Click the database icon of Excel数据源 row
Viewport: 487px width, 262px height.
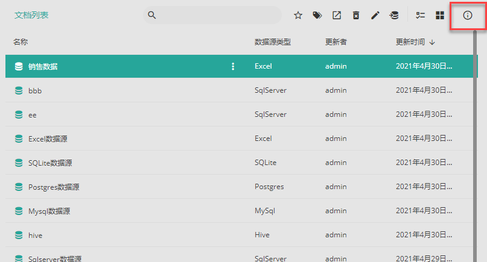point(19,139)
